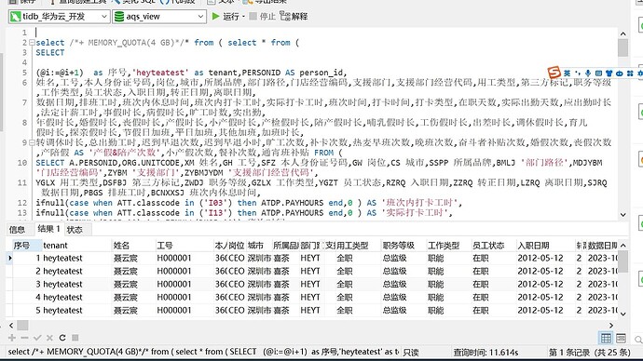Click the 姓名 column header
This screenshot has height=361, width=643.
[133, 246]
